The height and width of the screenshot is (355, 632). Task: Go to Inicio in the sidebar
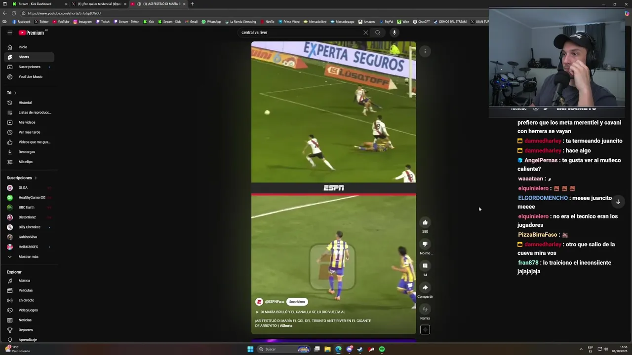pyautogui.click(x=29, y=47)
